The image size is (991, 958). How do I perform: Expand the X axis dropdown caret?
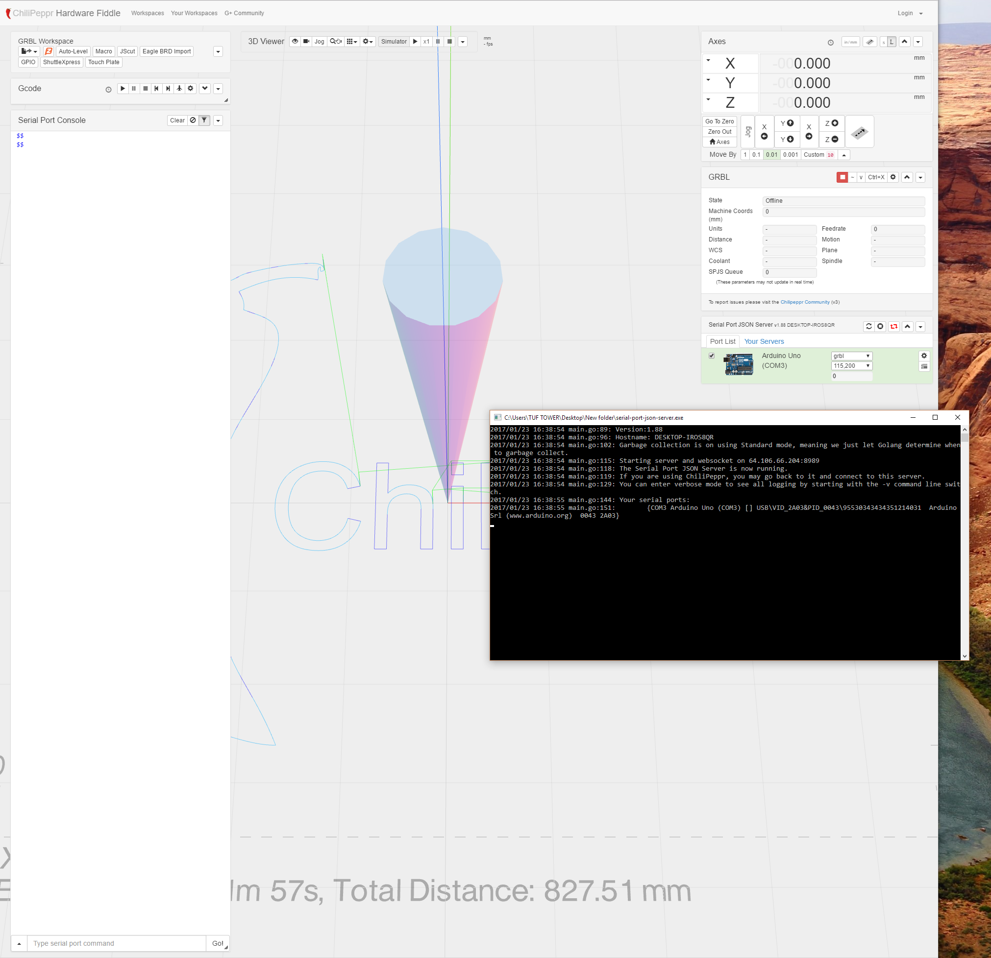point(708,61)
